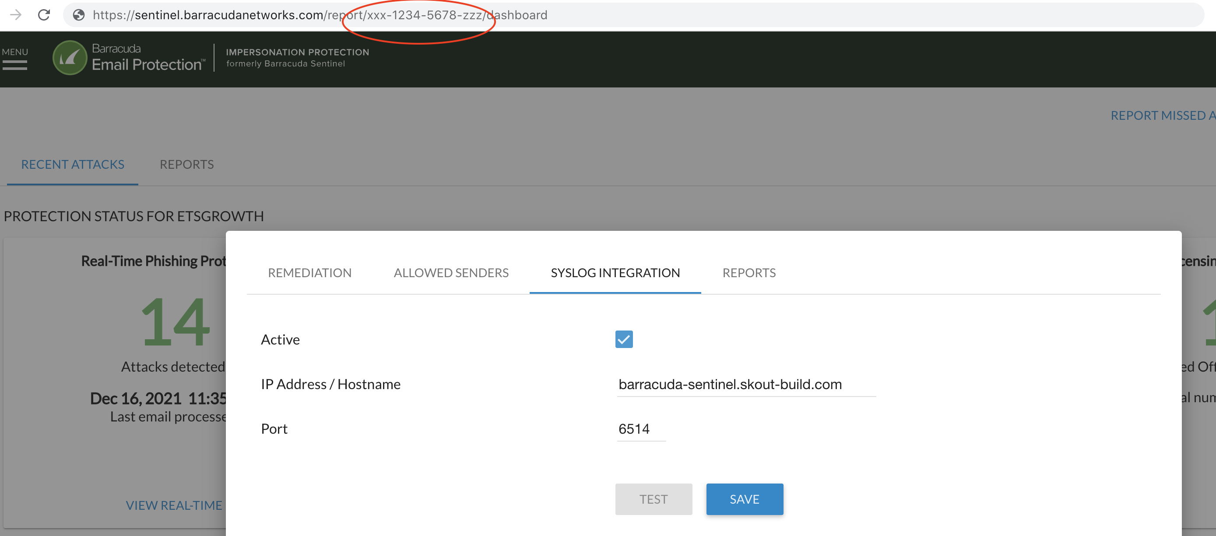Click the Report Missed Attack link

coord(1163,115)
